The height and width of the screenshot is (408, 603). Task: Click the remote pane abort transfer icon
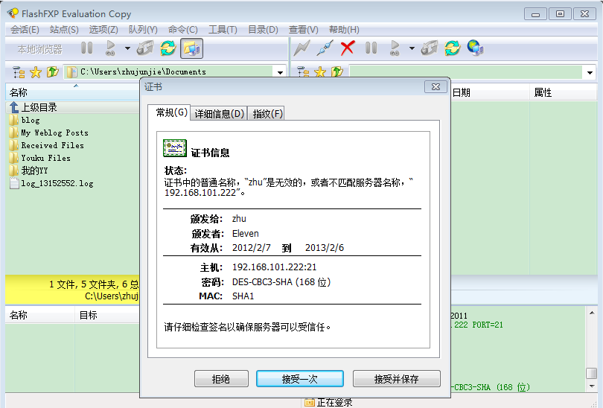(x=430, y=48)
